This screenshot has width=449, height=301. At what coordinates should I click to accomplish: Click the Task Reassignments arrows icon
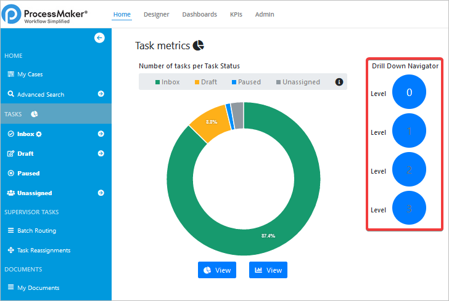[x=11, y=251]
